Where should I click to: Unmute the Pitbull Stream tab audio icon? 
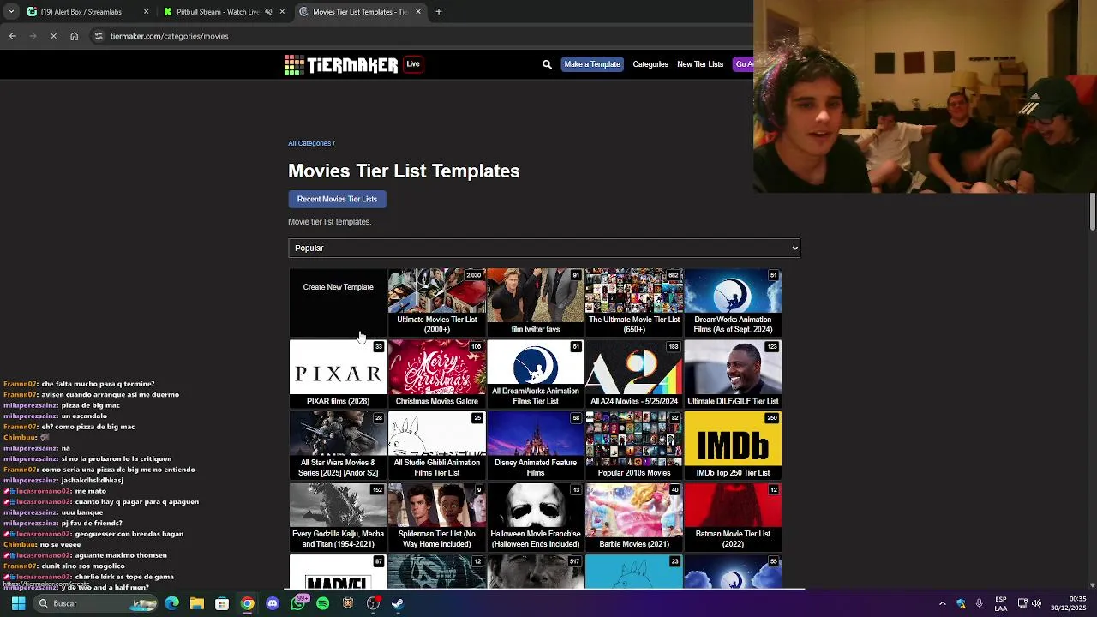(268, 12)
